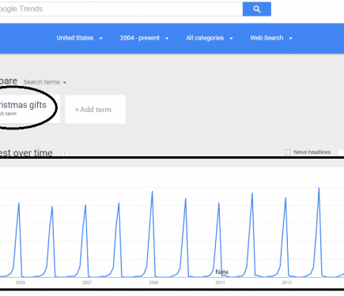Enable the News headlines checkbox
This screenshot has width=344, height=296.
288,152
